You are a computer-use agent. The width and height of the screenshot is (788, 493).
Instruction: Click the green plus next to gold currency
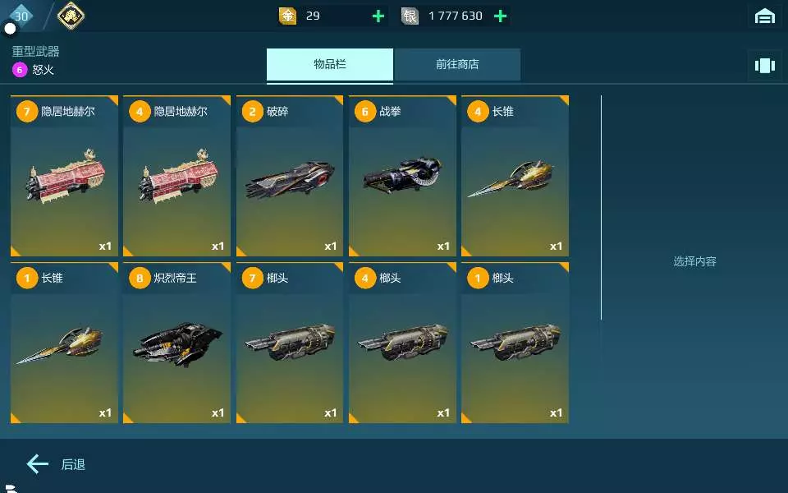pos(378,16)
